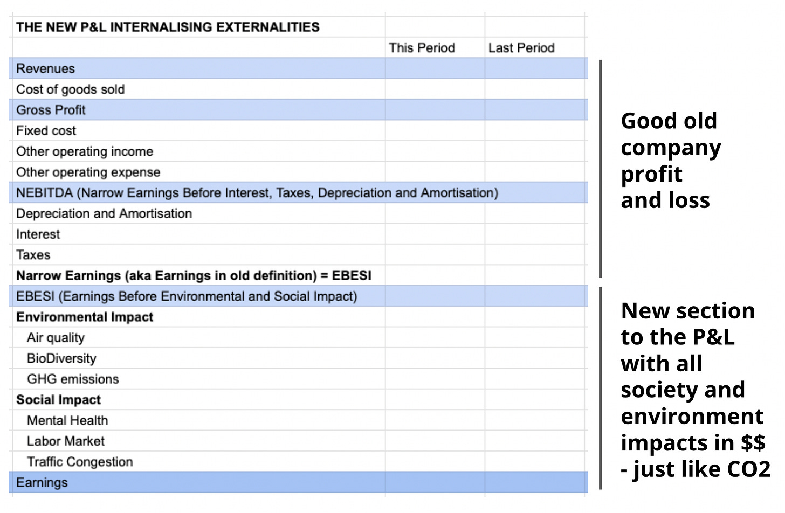Viewport: 785px width, 513px height.
Task: Select the Last Period cell for Earnings
Action: coord(534,482)
